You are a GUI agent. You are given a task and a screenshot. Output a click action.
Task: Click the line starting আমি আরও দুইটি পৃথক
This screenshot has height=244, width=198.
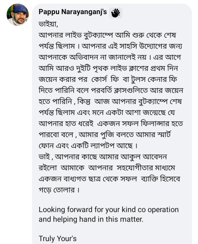pyautogui.click(x=108, y=69)
